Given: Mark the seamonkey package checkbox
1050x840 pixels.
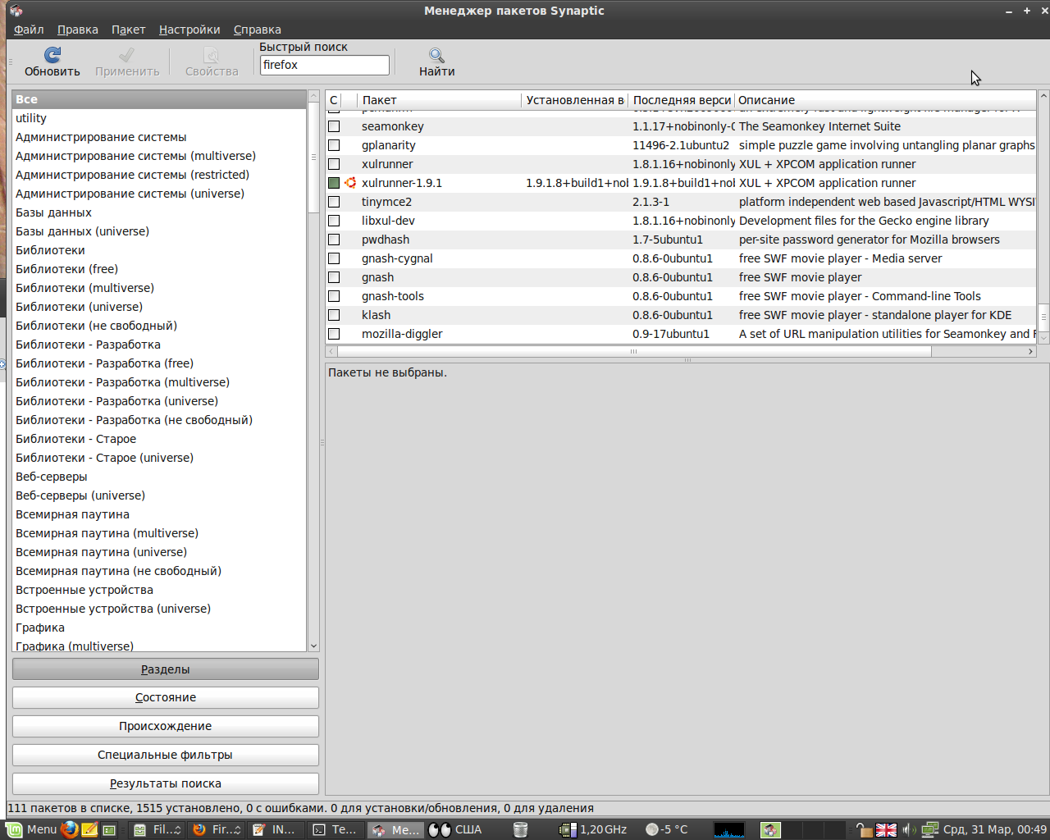Looking at the screenshot, I should coord(334,126).
